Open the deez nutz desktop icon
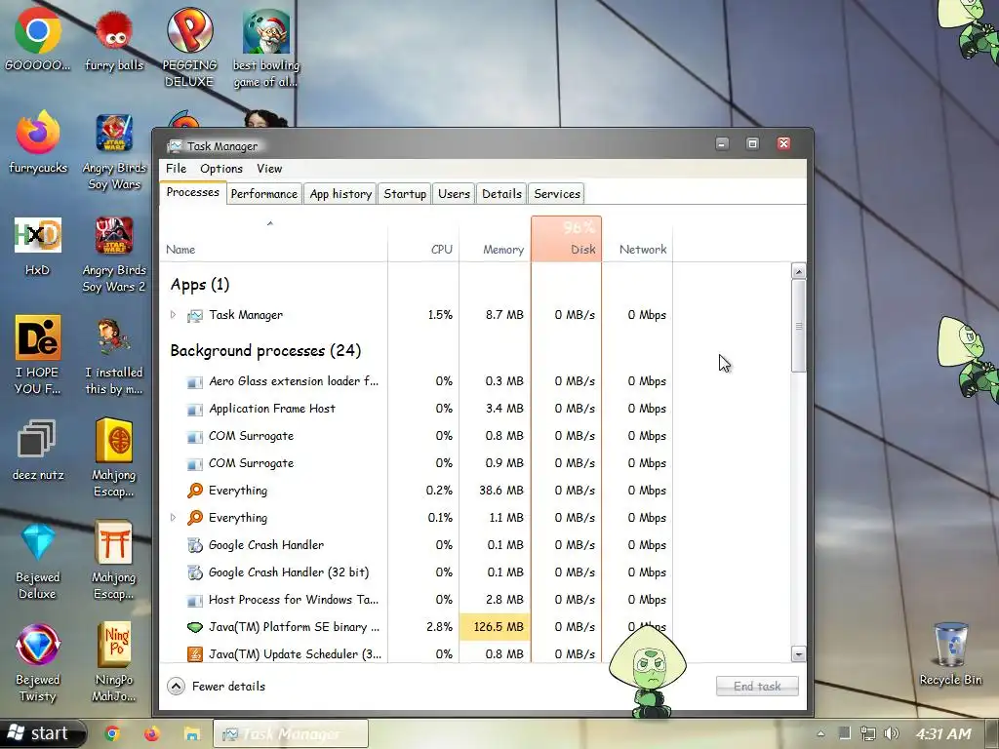This screenshot has width=999, height=749. click(38, 449)
